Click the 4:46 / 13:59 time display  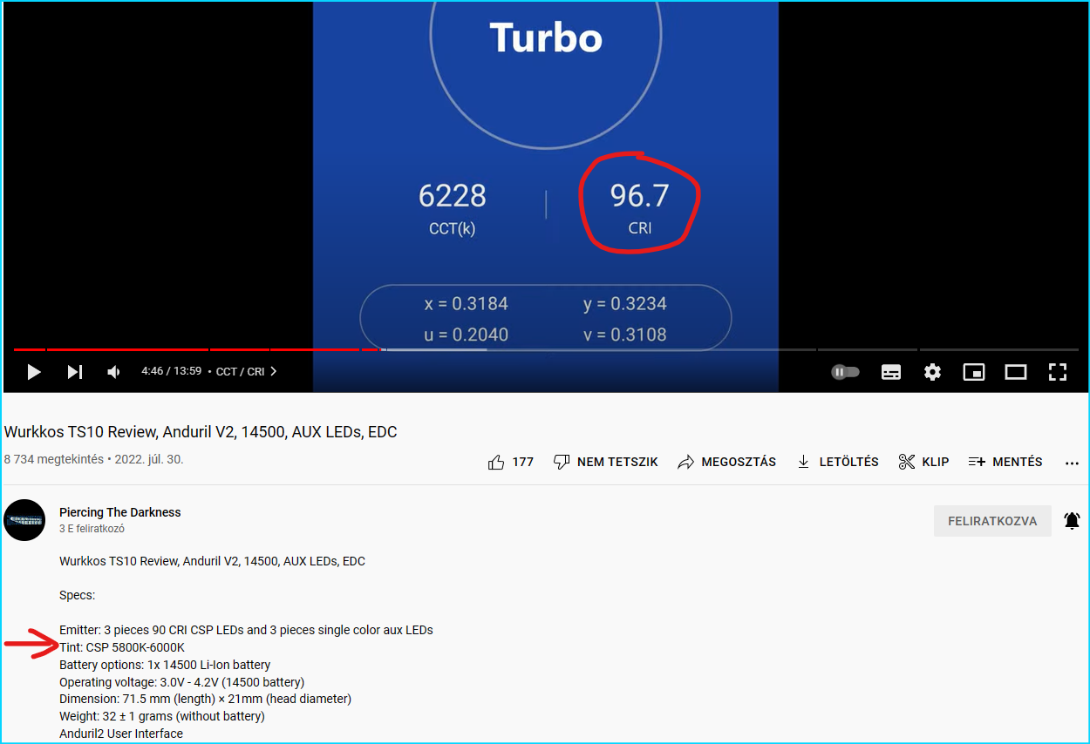coord(172,371)
